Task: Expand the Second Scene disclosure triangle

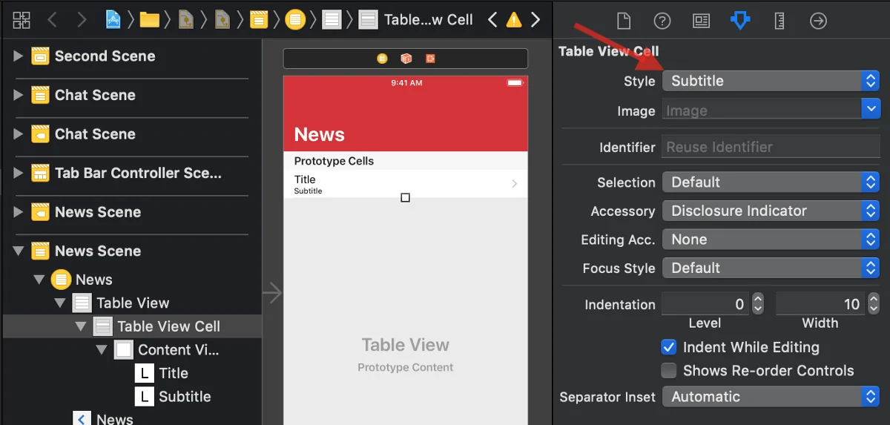Action: [x=19, y=56]
